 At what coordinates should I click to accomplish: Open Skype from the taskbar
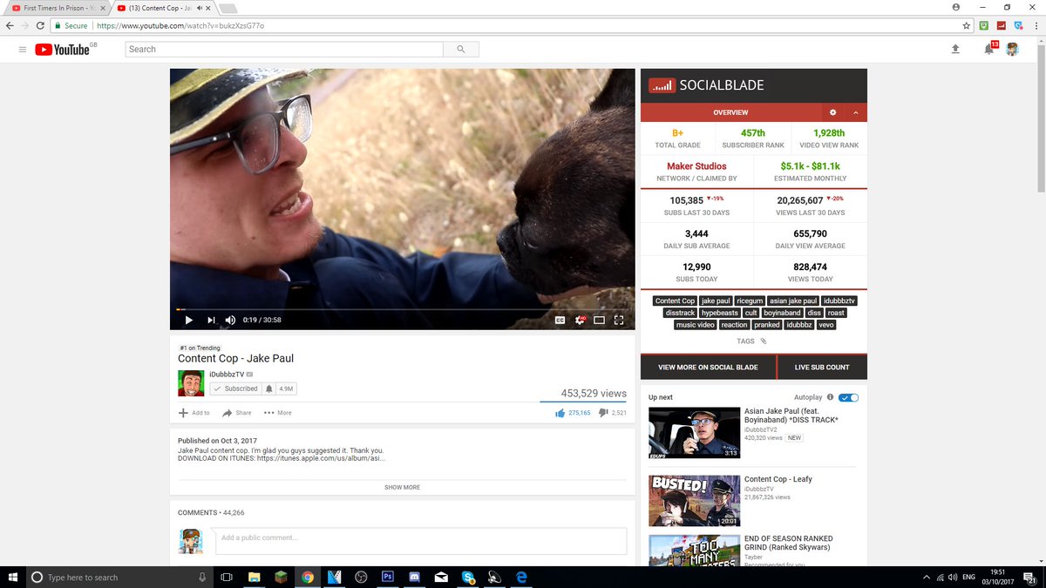(468, 577)
